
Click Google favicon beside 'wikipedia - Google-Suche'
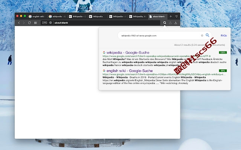104,52
